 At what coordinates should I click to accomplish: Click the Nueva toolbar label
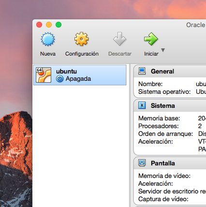48,54
